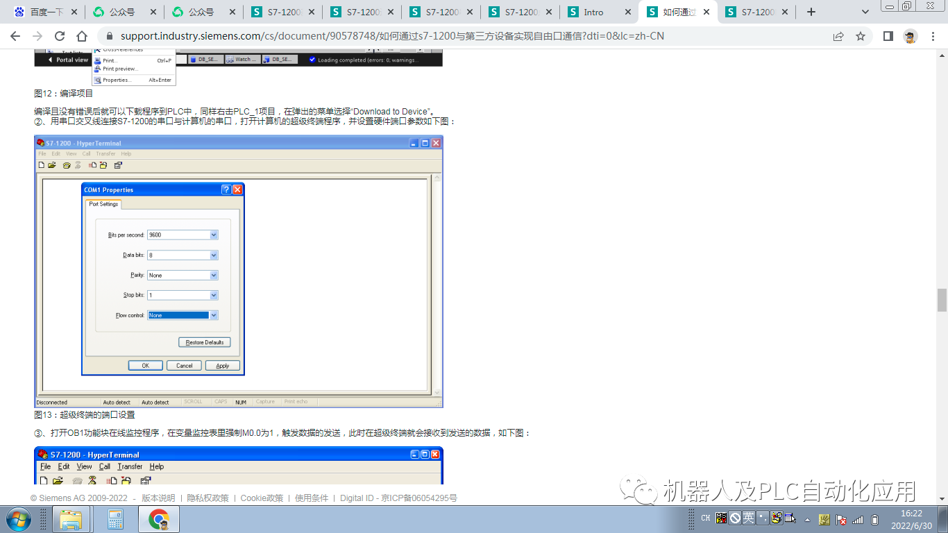View site information via the lock icon
Screen dimensions: 948x533
(x=108, y=36)
